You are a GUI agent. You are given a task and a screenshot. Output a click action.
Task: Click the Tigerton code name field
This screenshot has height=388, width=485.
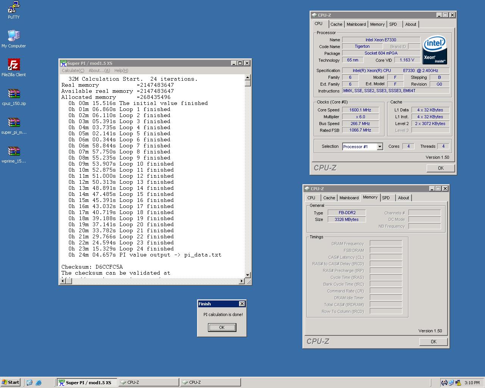pyautogui.click(x=362, y=46)
